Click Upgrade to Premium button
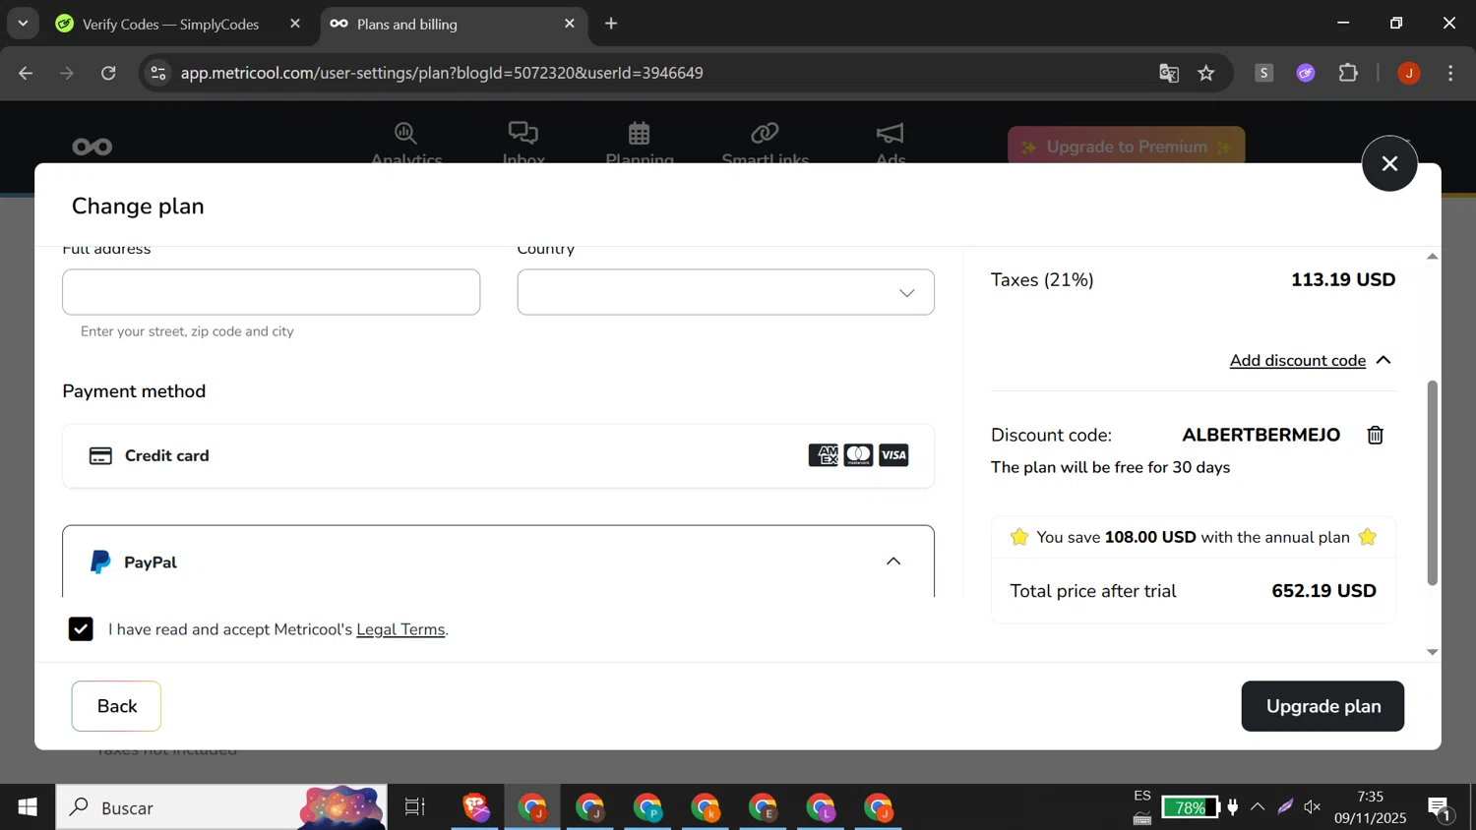The width and height of the screenshot is (1476, 830). 1126,147
